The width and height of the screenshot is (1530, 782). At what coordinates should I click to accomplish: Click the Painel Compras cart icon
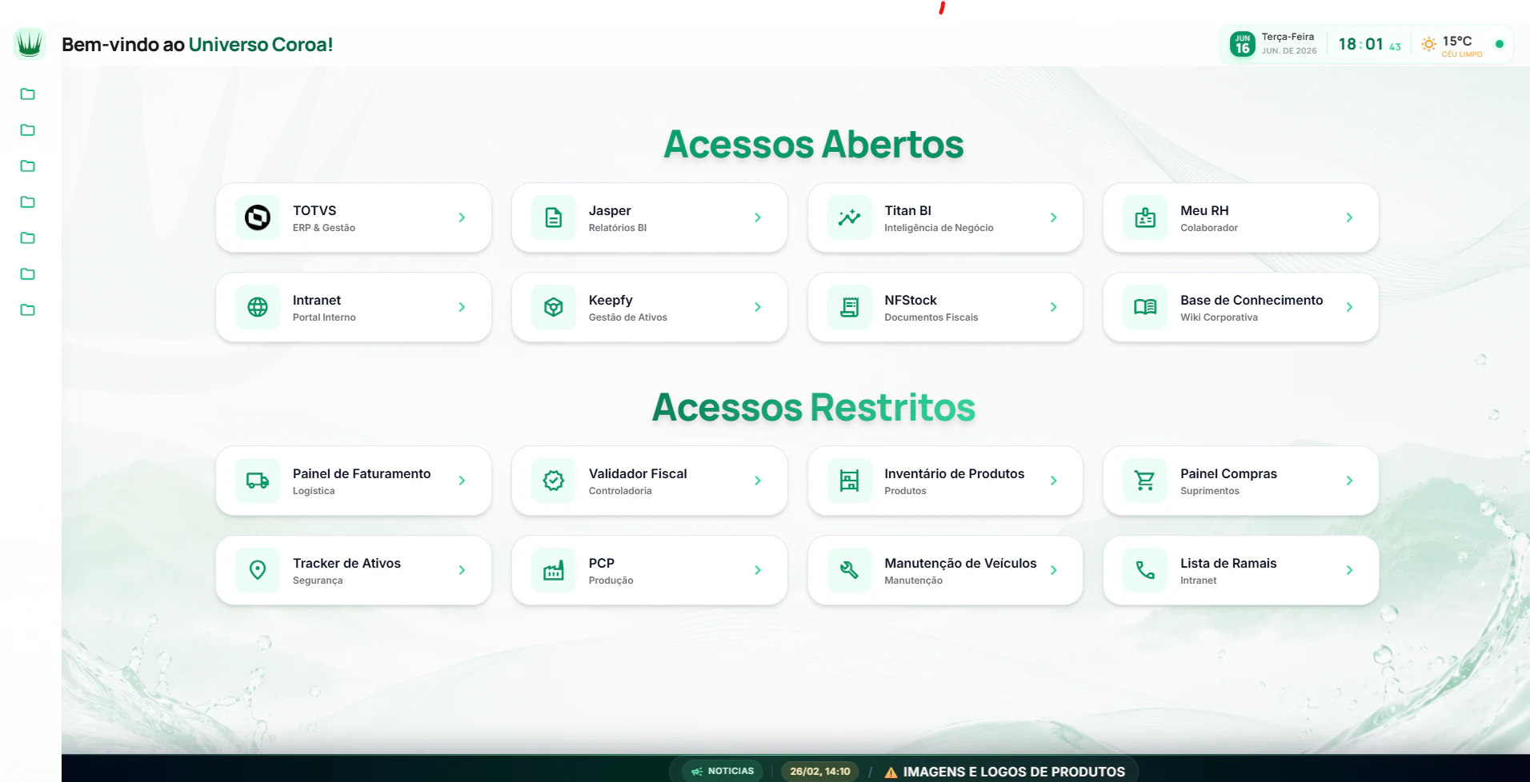[1145, 481]
